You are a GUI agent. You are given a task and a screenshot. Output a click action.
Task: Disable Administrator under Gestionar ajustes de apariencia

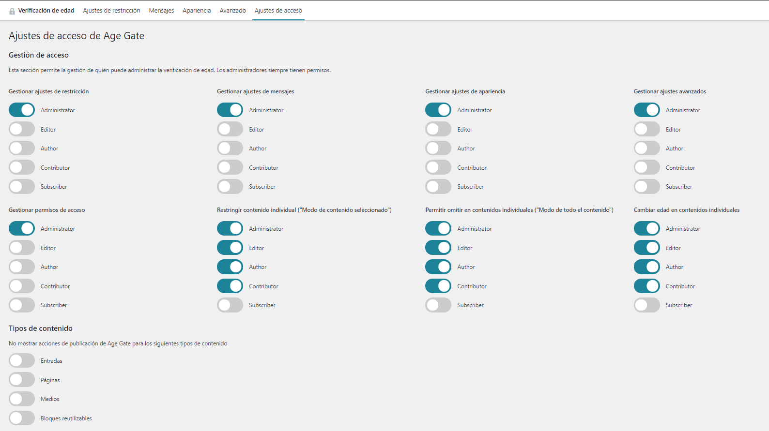[x=438, y=110]
